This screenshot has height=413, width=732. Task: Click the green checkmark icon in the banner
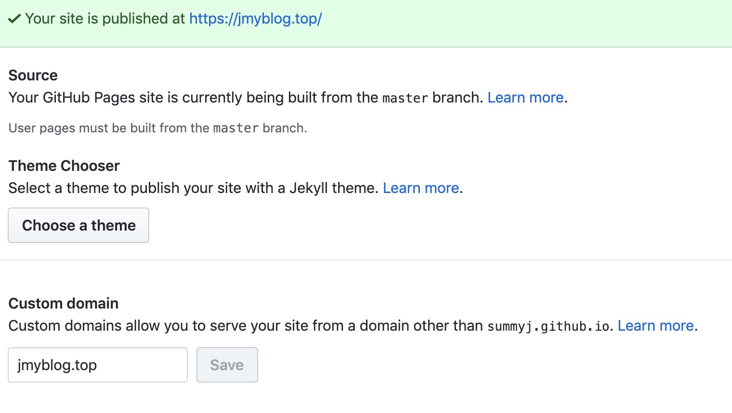click(14, 19)
